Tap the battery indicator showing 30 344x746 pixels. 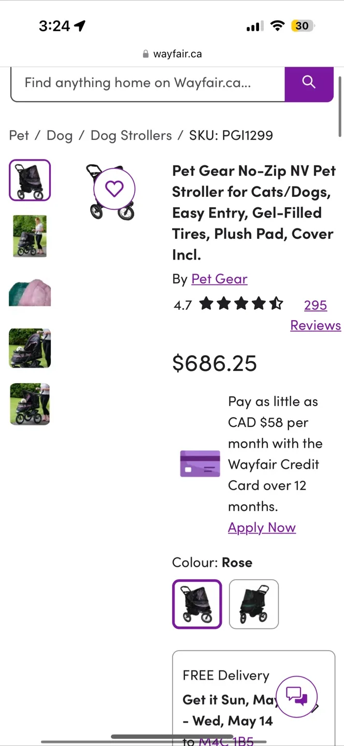pos(302,25)
